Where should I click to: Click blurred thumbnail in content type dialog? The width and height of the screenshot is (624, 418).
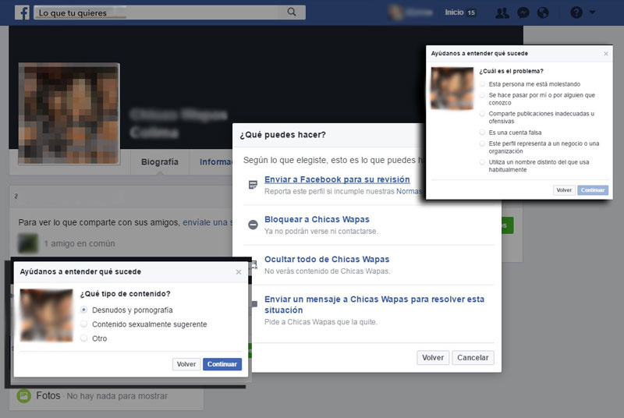46,315
